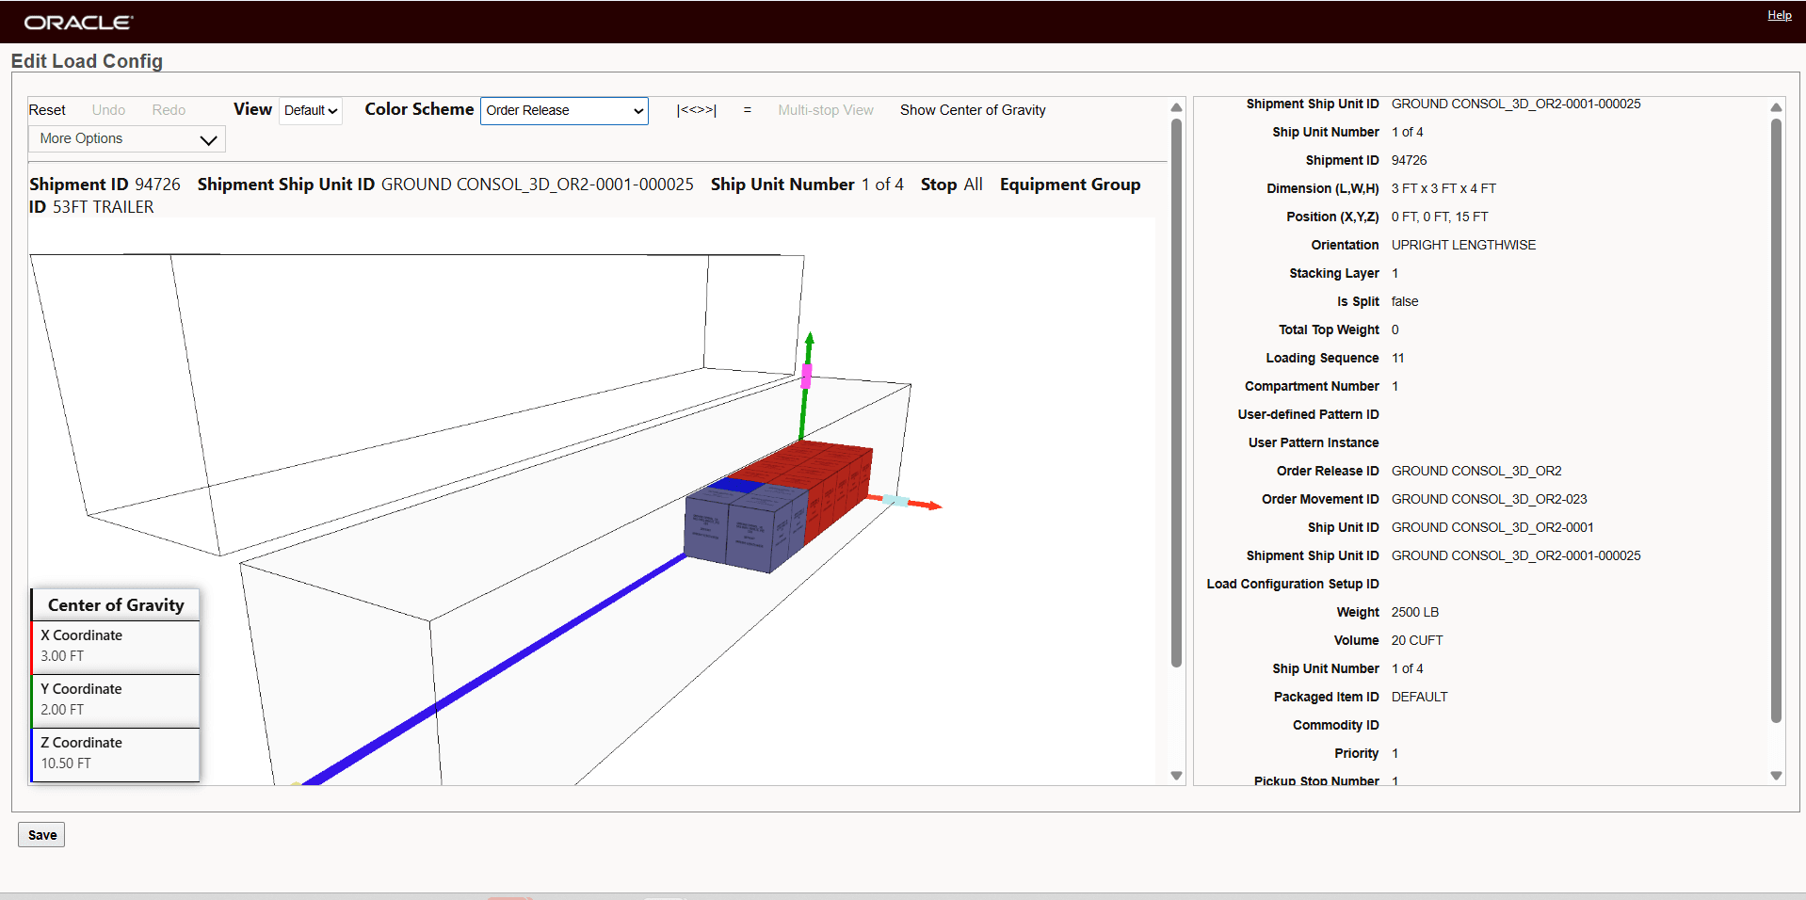Screen dimensions: 1806x900
Task: Click the Dimension value 3 FT x 3 FT x 4 FT
Action: (1443, 188)
